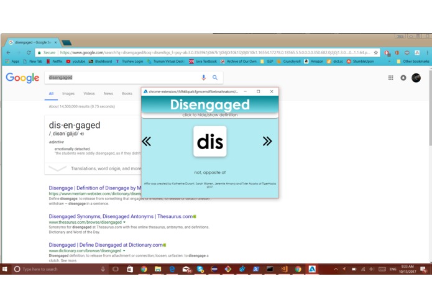This screenshot has height=307, width=432.
Task: Open the TruView Login bookmark
Action: point(129,62)
